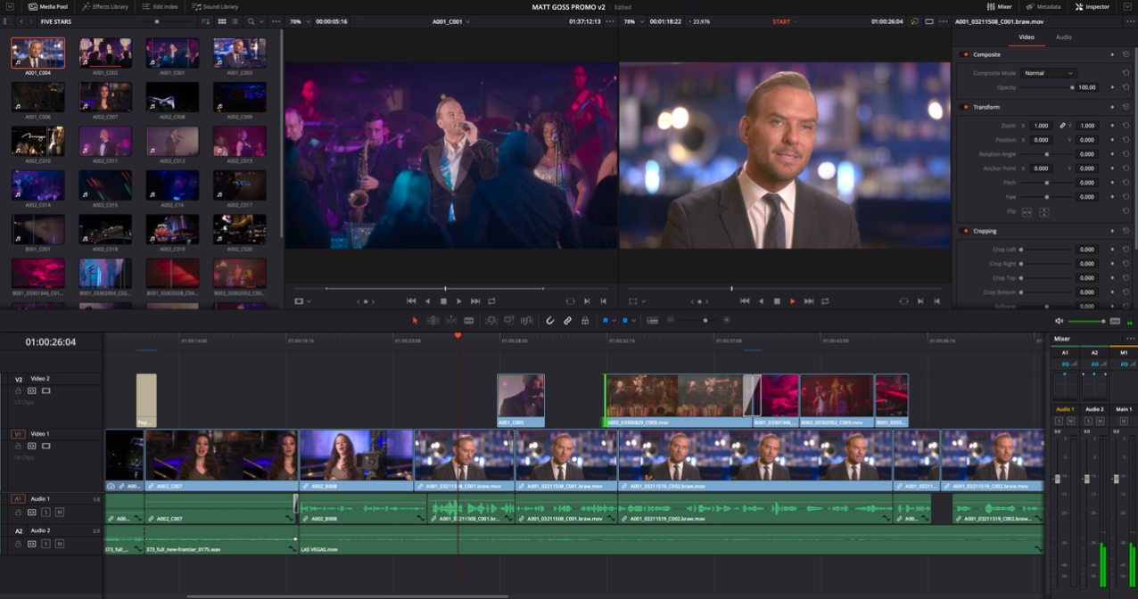1138x599 pixels.
Task: Toggle the Metadata panel button
Action: (1043, 6)
